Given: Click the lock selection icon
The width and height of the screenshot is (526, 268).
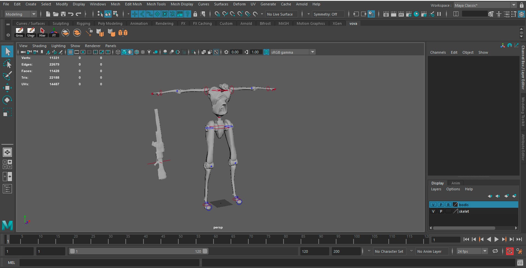Looking at the screenshot, I should coord(195,14).
